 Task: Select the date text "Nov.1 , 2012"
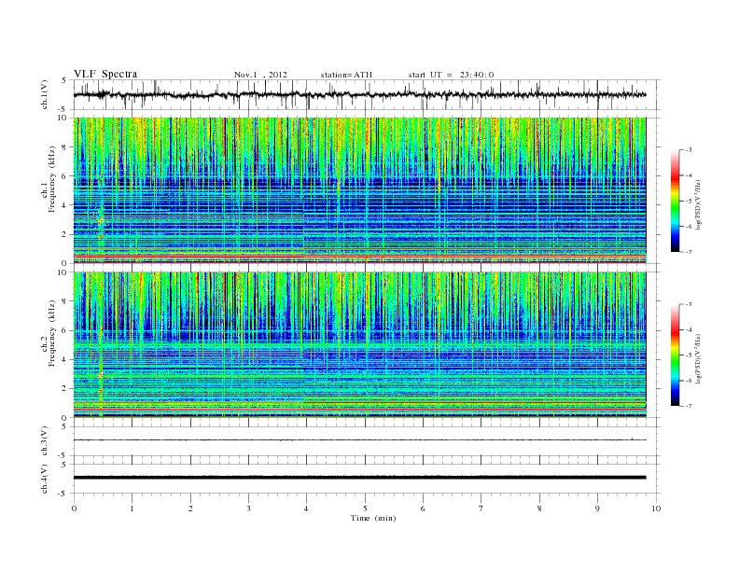coord(260,75)
